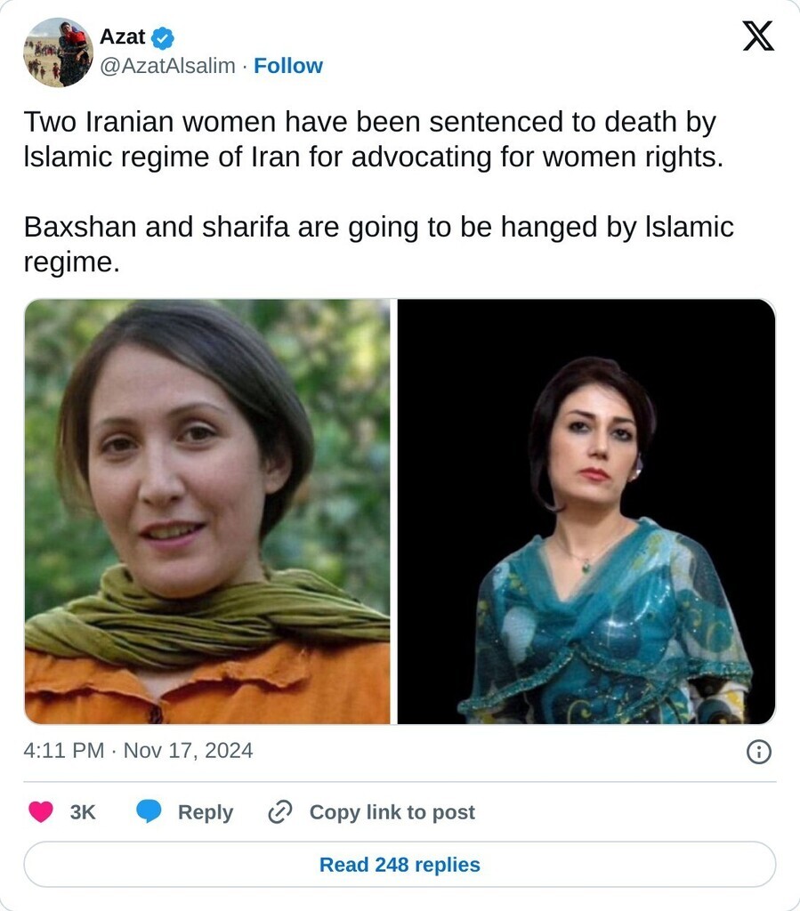Open the info circle icon
Image resolution: width=800 pixels, height=911 pixels.
tap(759, 752)
